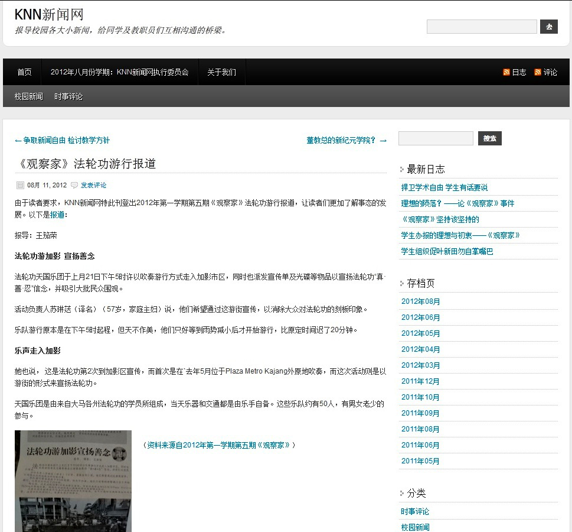Select the 时事评论 submenu tab
The width and height of the screenshot is (572, 532).
[x=68, y=96]
